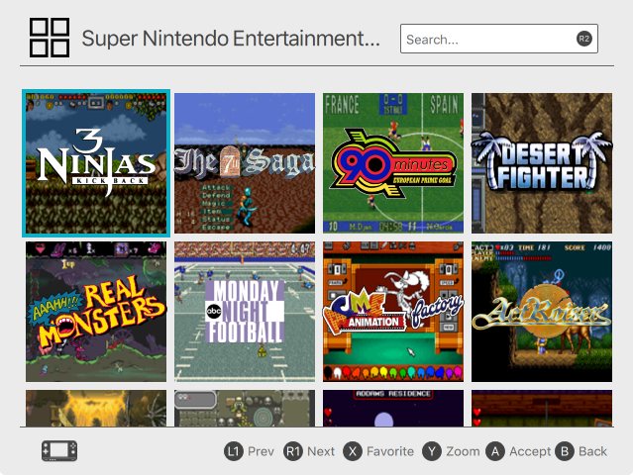Click the handheld console icon
This screenshot has height=475, width=633.
[59, 451]
